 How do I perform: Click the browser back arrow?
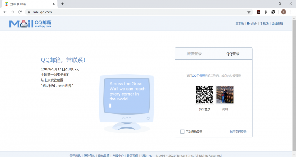coord(5,12)
